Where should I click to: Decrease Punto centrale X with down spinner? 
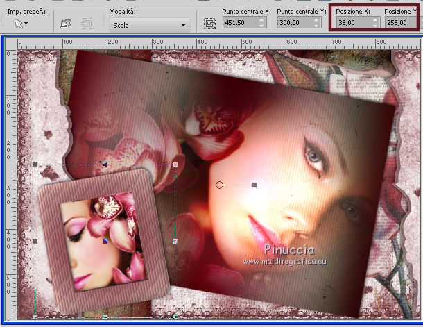click(x=261, y=26)
